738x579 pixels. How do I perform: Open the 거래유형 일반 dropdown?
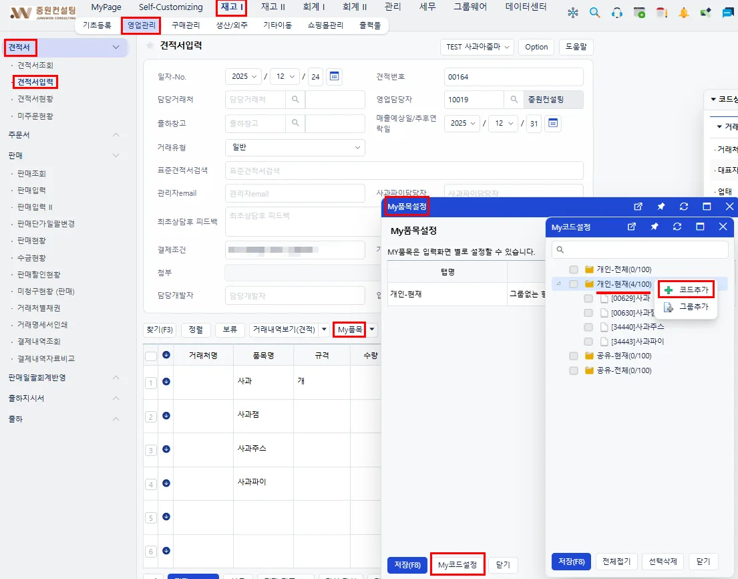point(295,148)
